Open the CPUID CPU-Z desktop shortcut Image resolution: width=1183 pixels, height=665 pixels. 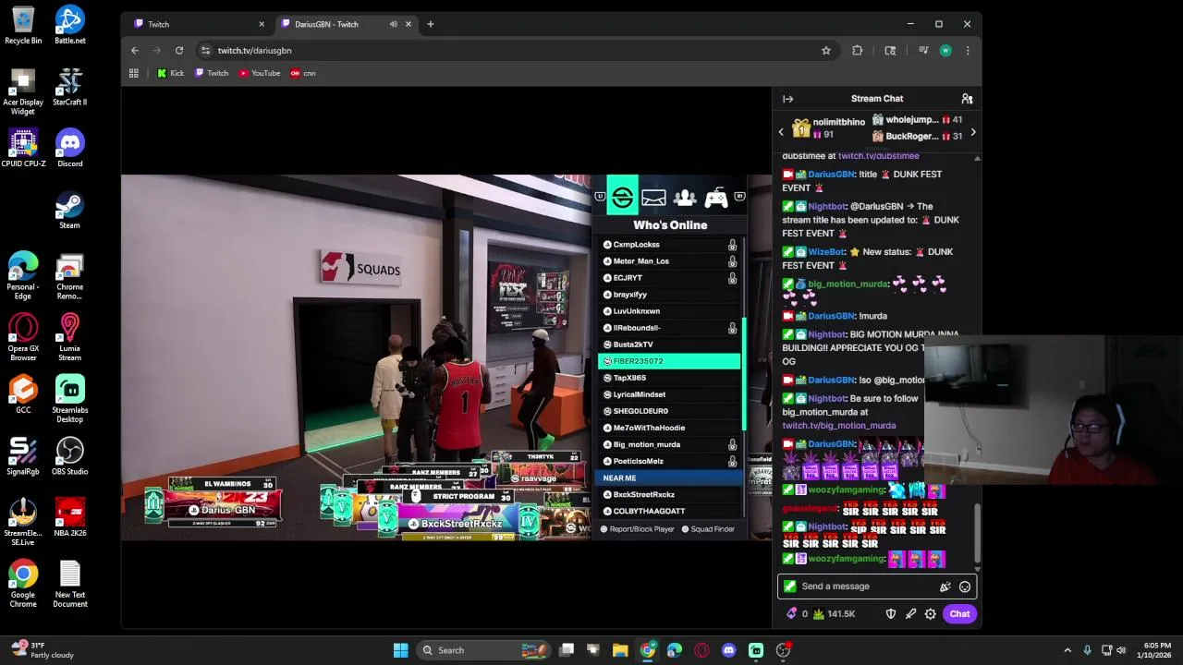(23, 148)
